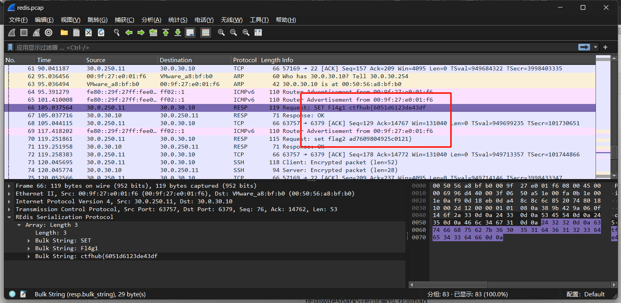Select packet 67 Response: OK row
Image resolution: width=621 pixels, height=303 pixels.
pos(300,115)
